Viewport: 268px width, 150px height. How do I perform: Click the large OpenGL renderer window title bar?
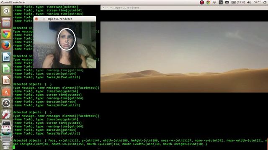coord(184,7)
